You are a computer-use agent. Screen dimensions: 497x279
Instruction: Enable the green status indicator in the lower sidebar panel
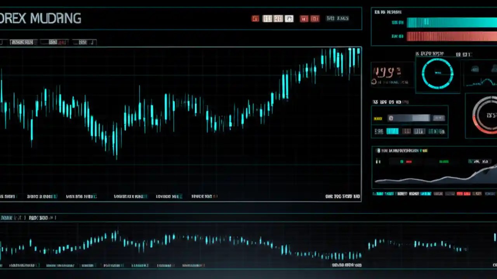click(x=402, y=162)
